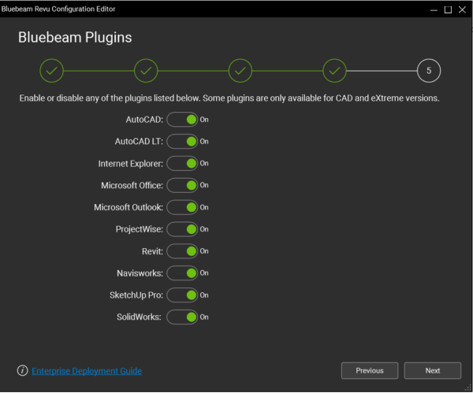Click the Bluebeam Plugins heading
This screenshot has width=473, height=393.
coord(75,38)
